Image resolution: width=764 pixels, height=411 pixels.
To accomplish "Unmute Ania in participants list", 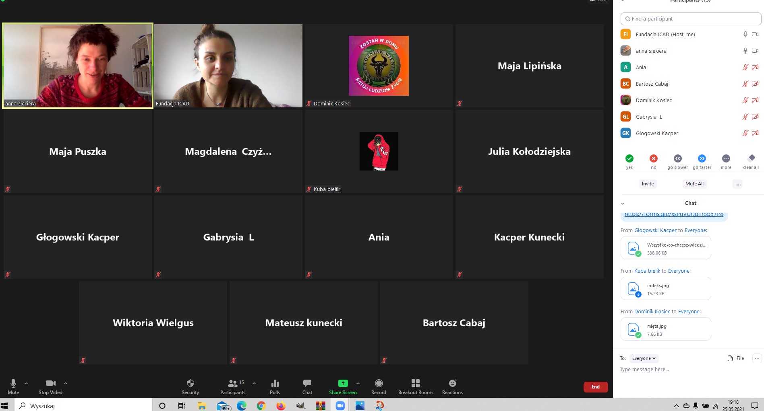I will coord(745,68).
